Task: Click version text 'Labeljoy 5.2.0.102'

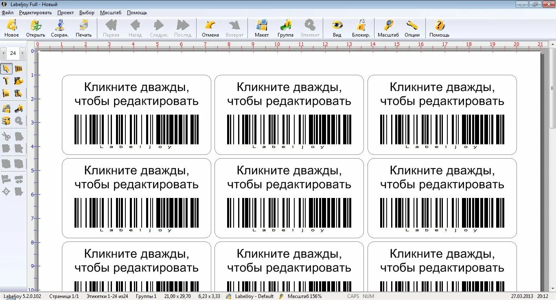Action: (22, 296)
